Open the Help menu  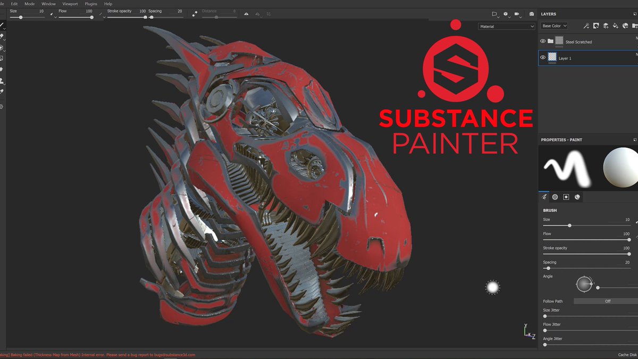coord(108,4)
